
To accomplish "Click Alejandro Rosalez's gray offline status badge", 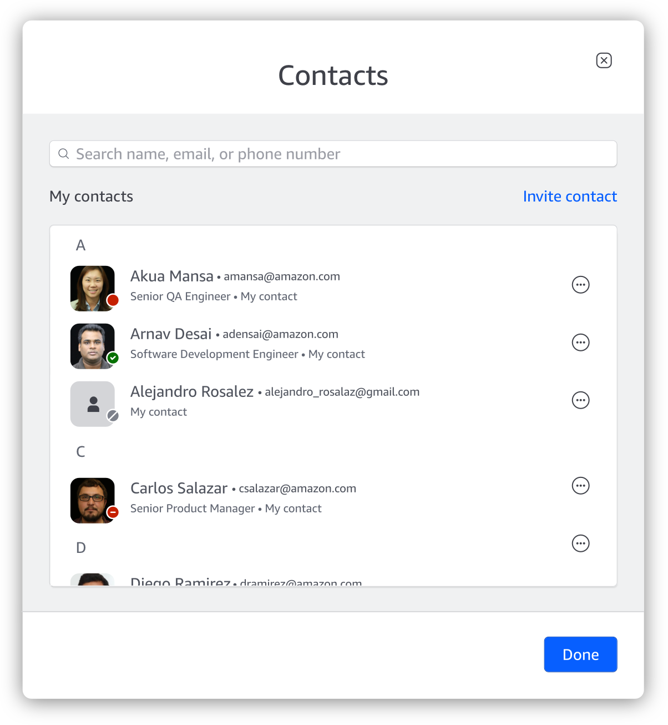I will click(113, 415).
